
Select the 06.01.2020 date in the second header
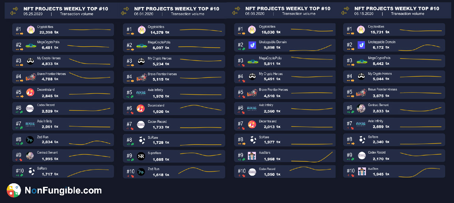click(143, 14)
